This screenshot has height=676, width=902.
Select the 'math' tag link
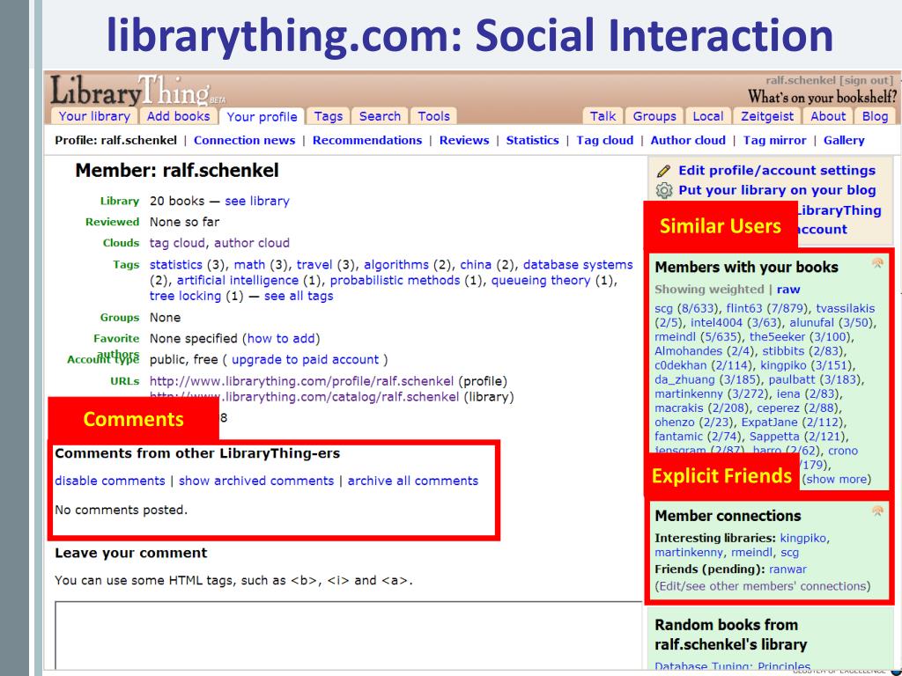click(x=249, y=265)
